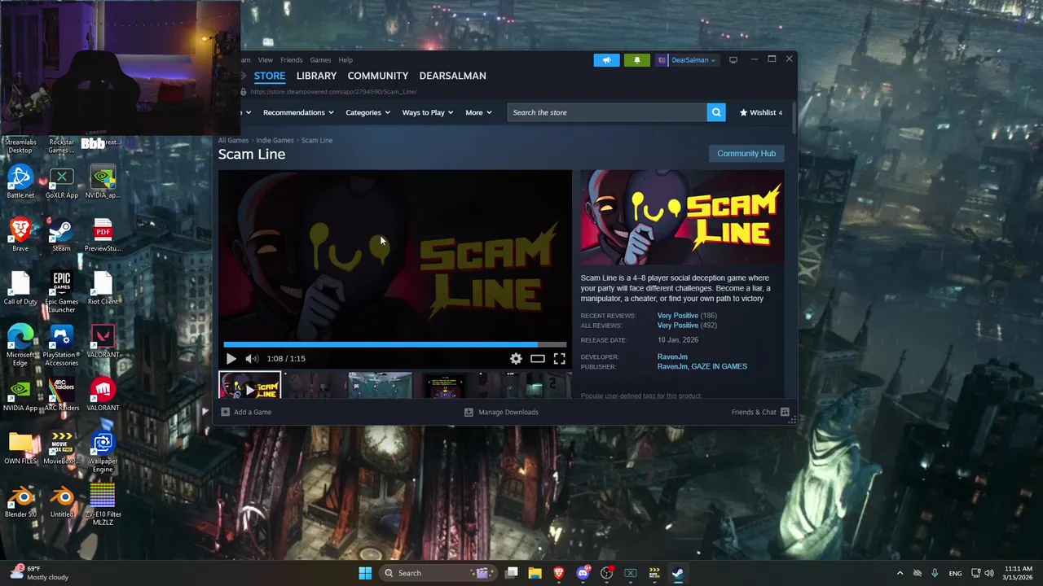Select Blender 5.0 desktop icon

pyautogui.click(x=20, y=501)
